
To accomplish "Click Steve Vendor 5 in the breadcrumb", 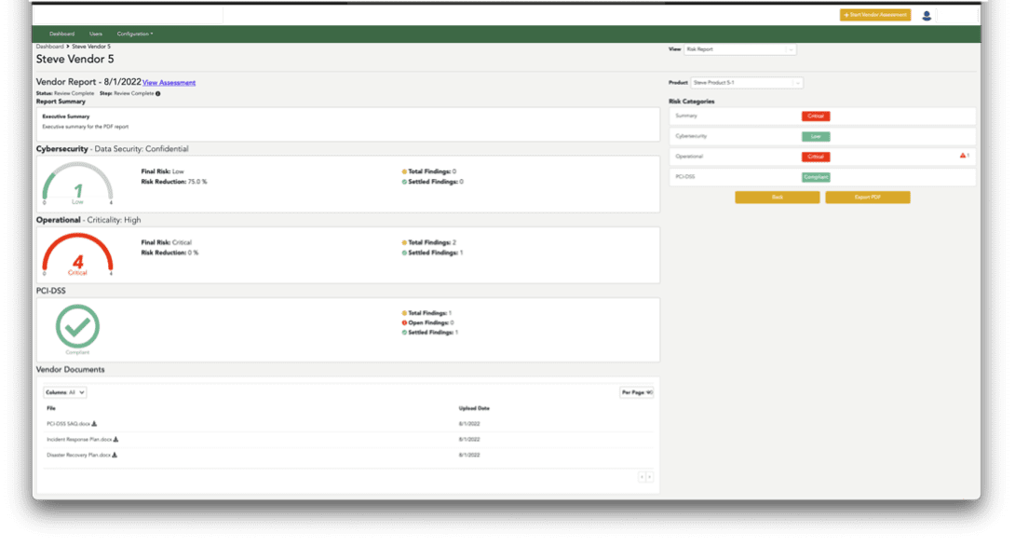I will point(90,47).
